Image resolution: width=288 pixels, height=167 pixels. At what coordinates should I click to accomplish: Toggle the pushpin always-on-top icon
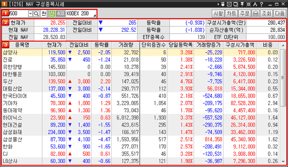242,4
